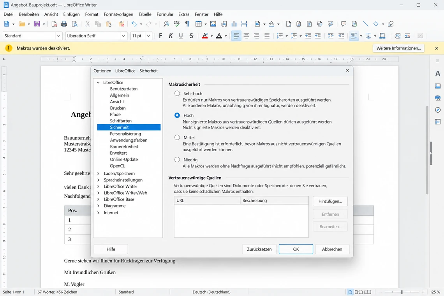Click the Export as PDF icon
The height and width of the screenshot is (296, 444).
click(54, 24)
